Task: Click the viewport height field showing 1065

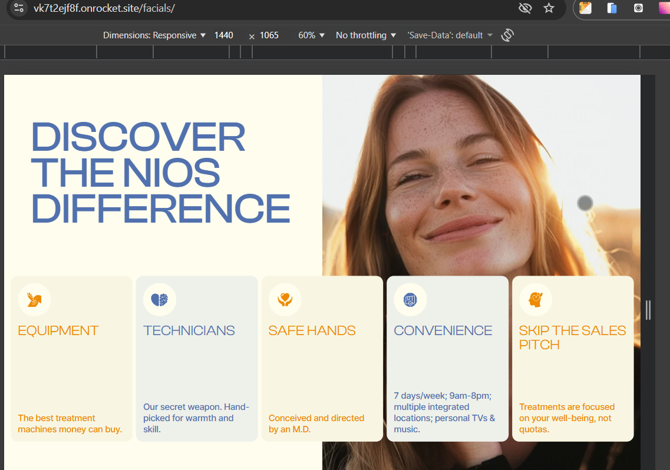Action: 269,35
